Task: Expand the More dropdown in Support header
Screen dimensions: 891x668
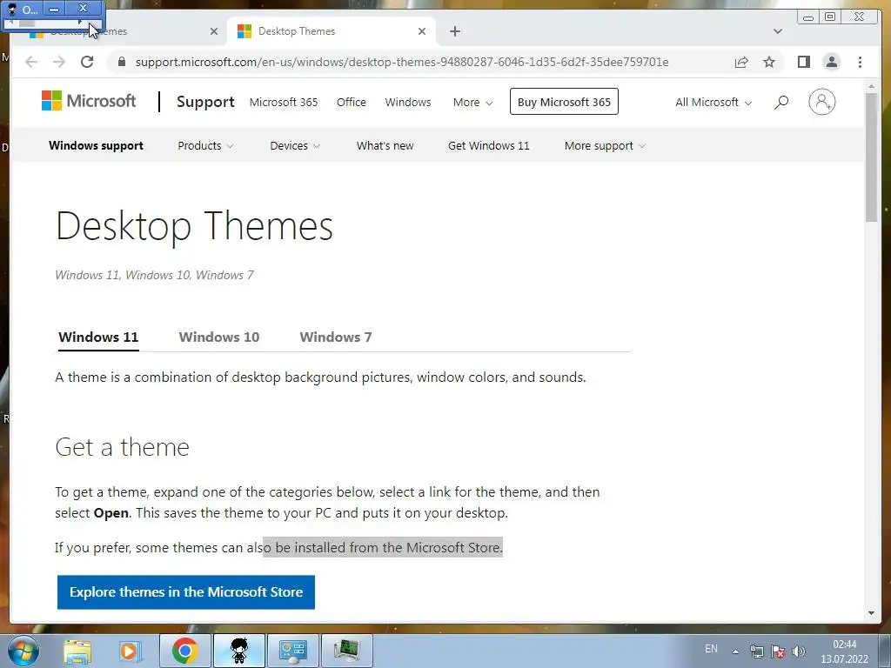Action: [472, 103]
